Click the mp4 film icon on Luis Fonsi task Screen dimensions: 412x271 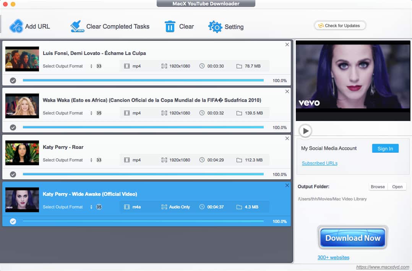point(126,66)
